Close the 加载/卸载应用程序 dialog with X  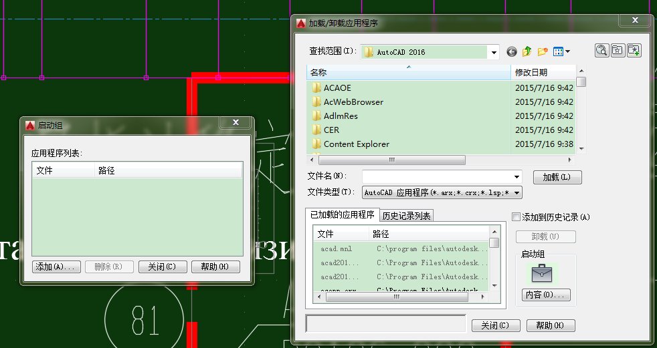[x=635, y=20]
